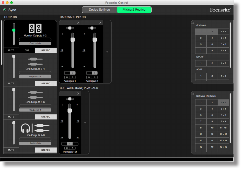241x169 pixels.
Task: Mute Monitor Outputs 1-2
Action: click(11, 50)
